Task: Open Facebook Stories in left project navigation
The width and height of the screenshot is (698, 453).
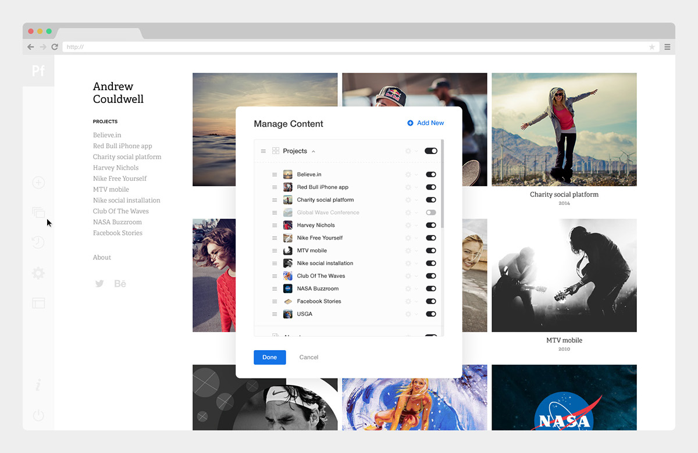Action: pyautogui.click(x=117, y=233)
